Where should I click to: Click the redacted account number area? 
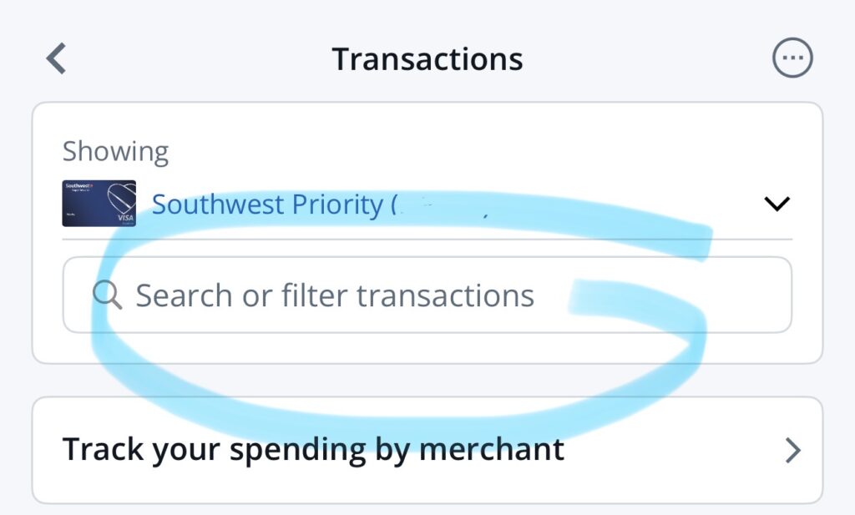tap(443, 204)
